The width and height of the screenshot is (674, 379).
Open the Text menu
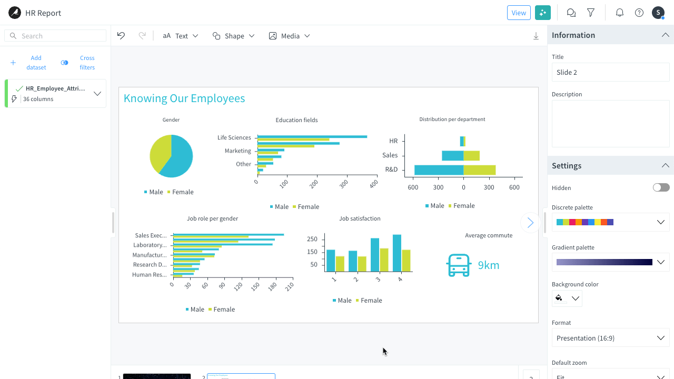click(x=181, y=36)
